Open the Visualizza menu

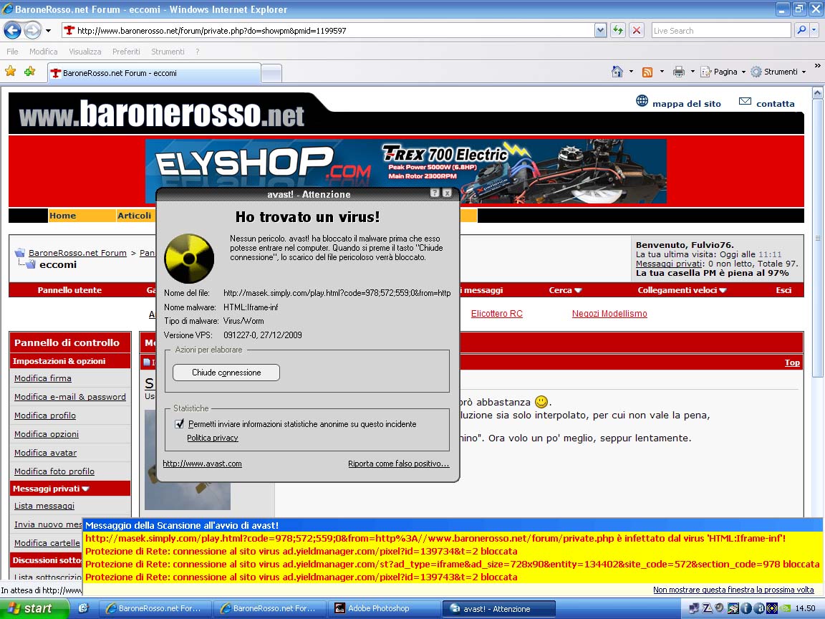(x=85, y=52)
